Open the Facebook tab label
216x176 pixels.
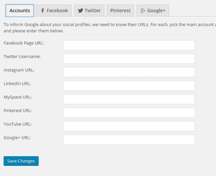[57, 10]
